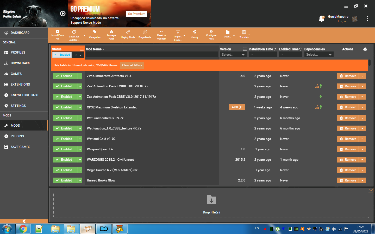Remove Unread Books Glow mod
Screen dimensions: 375x234
[348, 180]
